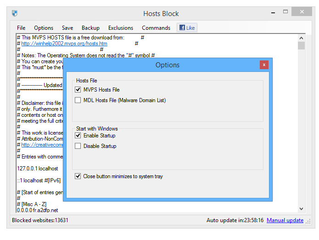This screenshot has width=319, height=240.
Task: Click 'Blocked websites:13631' status text
Action: [x=40, y=220]
